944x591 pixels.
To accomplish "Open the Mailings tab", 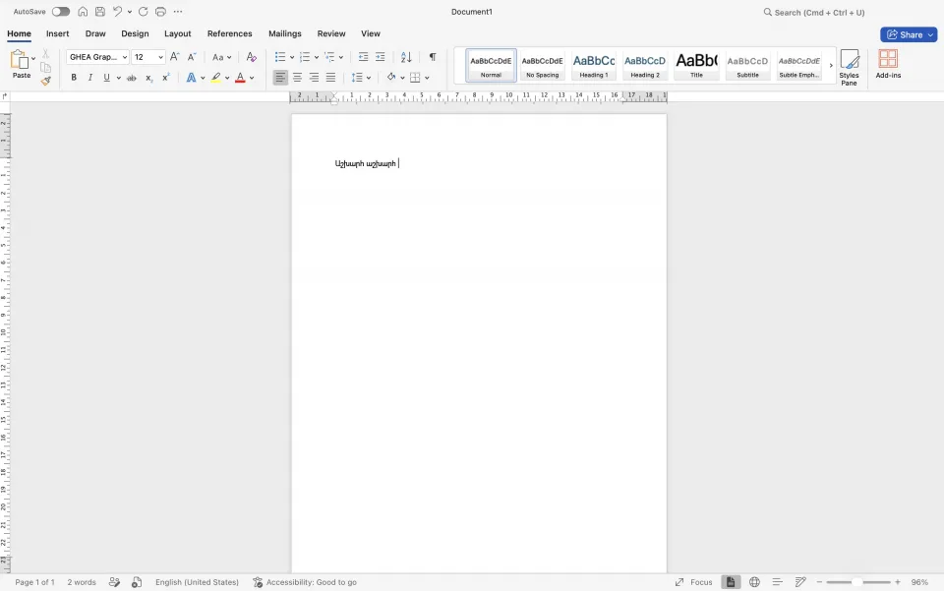I will click(x=285, y=33).
